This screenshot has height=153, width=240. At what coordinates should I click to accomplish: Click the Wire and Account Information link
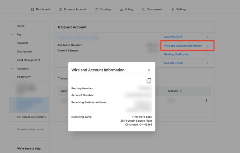point(183,46)
